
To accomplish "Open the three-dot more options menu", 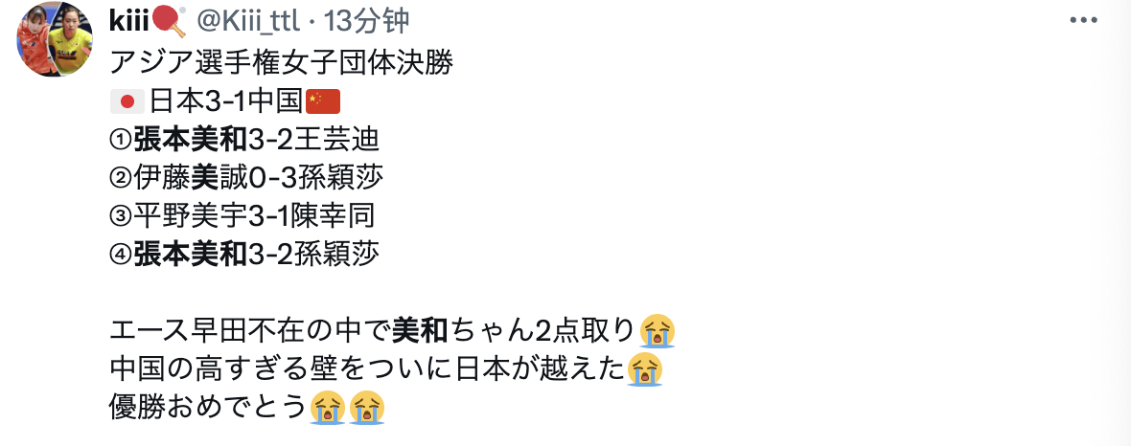I will pyautogui.click(x=1083, y=21).
